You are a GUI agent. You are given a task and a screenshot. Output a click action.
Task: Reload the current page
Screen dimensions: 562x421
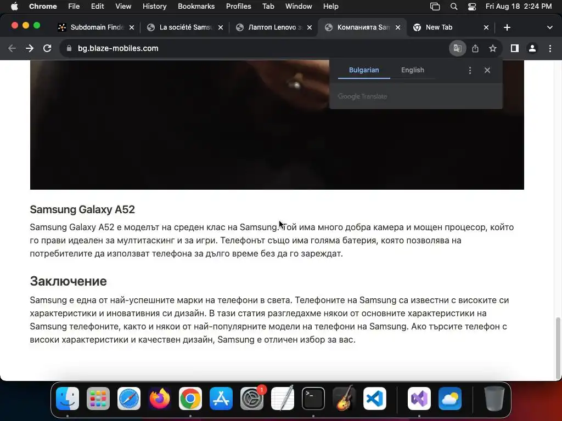tap(47, 48)
